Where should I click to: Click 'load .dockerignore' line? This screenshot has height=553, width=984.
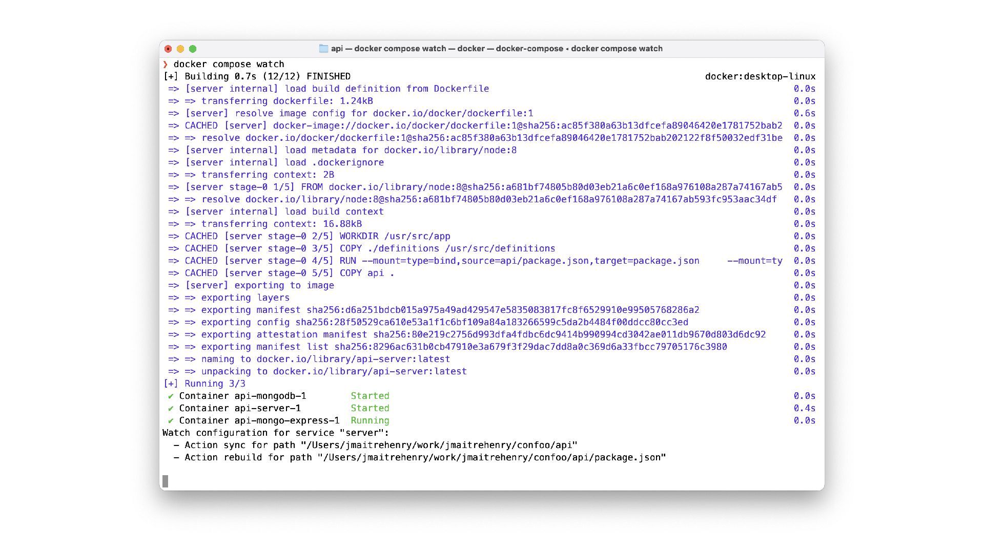[x=276, y=162]
